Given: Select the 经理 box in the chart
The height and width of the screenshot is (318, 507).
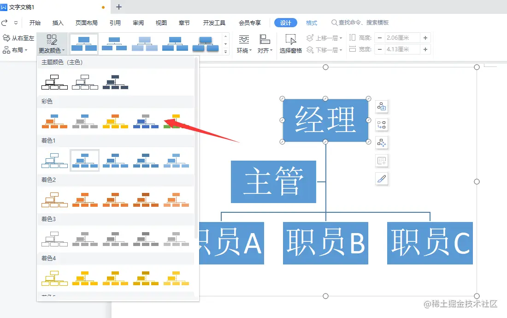Looking at the screenshot, I should (x=325, y=120).
